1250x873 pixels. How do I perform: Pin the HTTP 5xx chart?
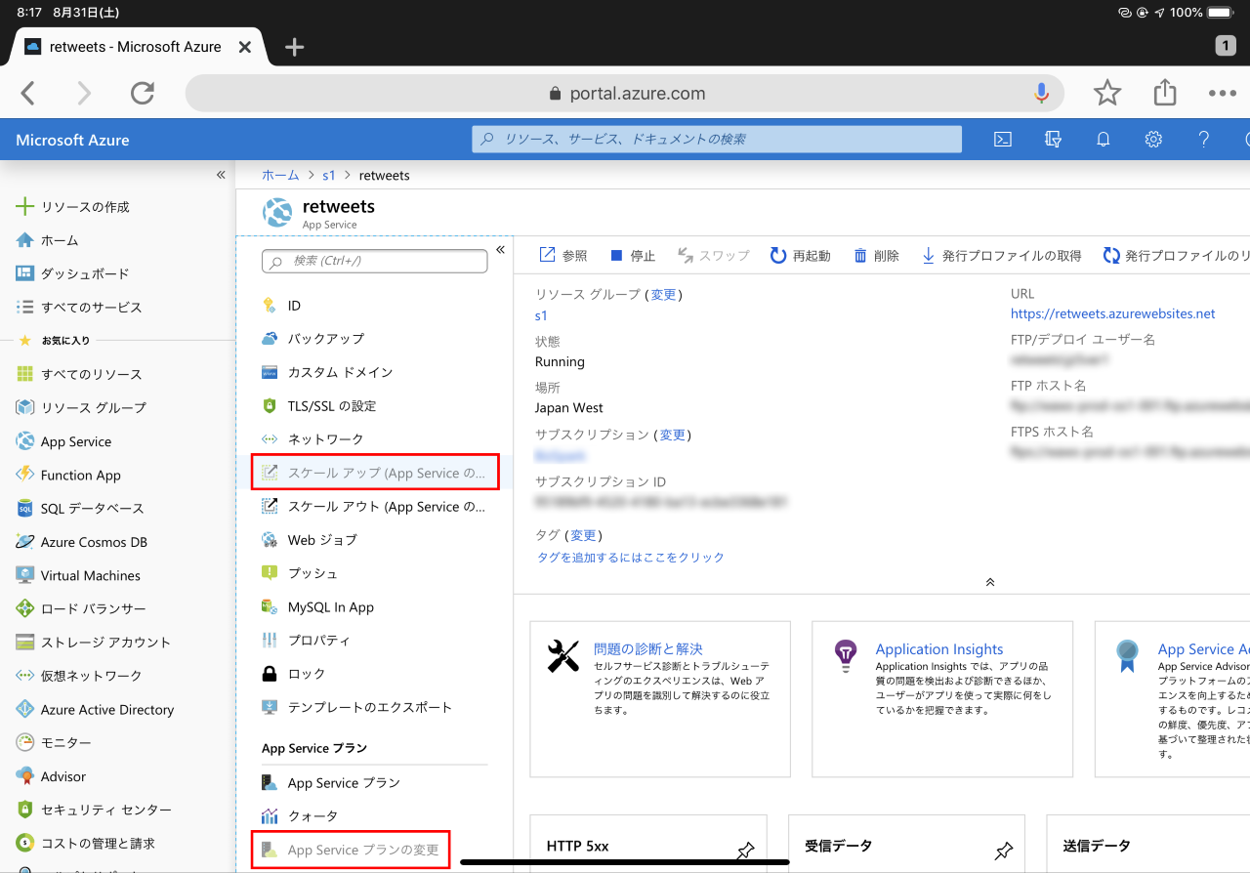pyautogui.click(x=745, y=851)
